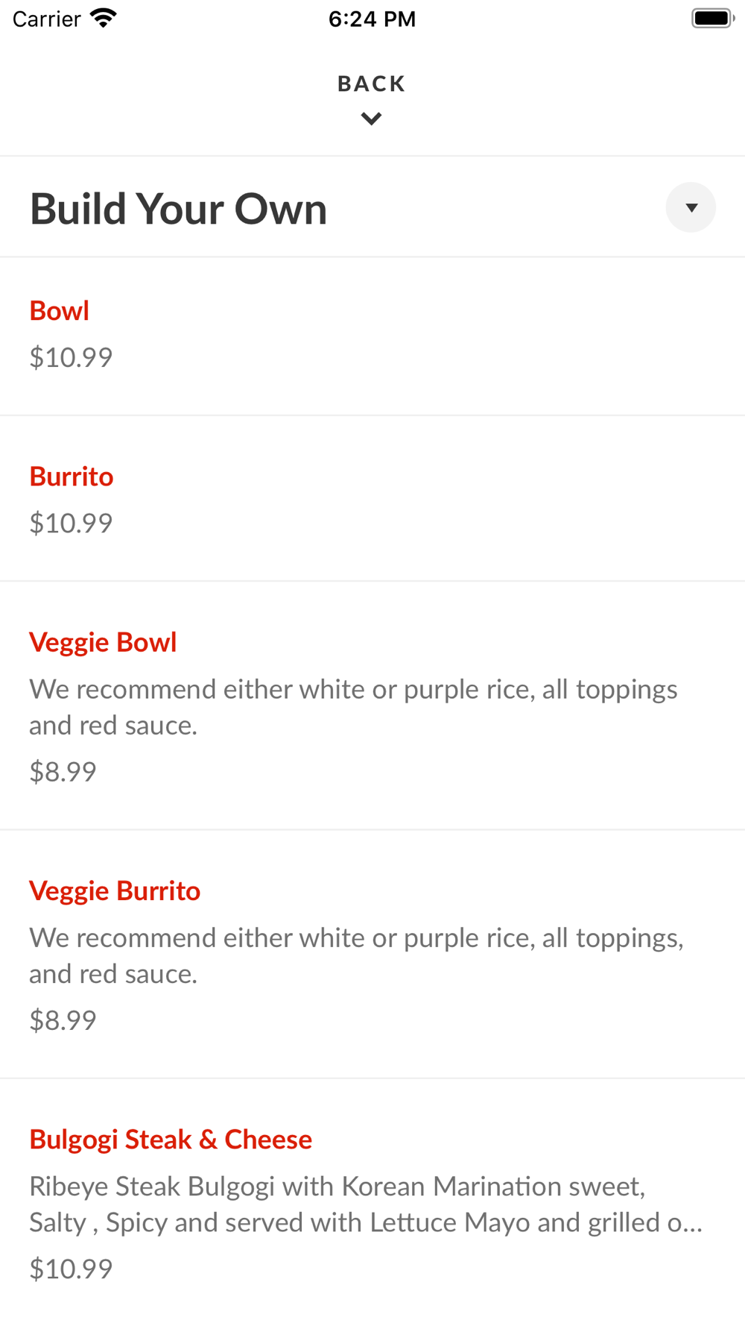The width and height of the screenshot is (745, 1326).
Task: Select the Bowl menu item
Action: click(x=60, y=311)
